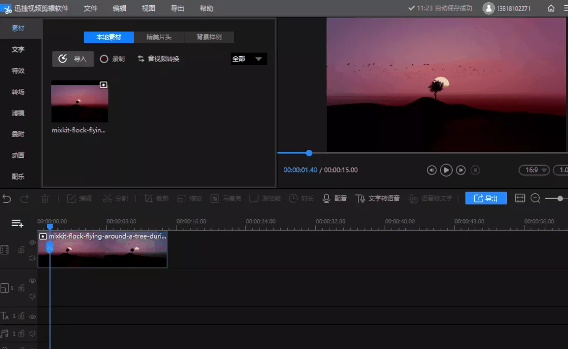Screen dimensions: 568x349
Task: Click the 导入 import button
Action: [73, 59]
